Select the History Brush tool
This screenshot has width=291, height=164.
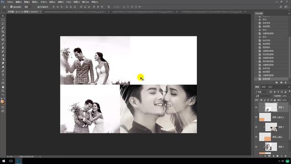coord(3,51)
